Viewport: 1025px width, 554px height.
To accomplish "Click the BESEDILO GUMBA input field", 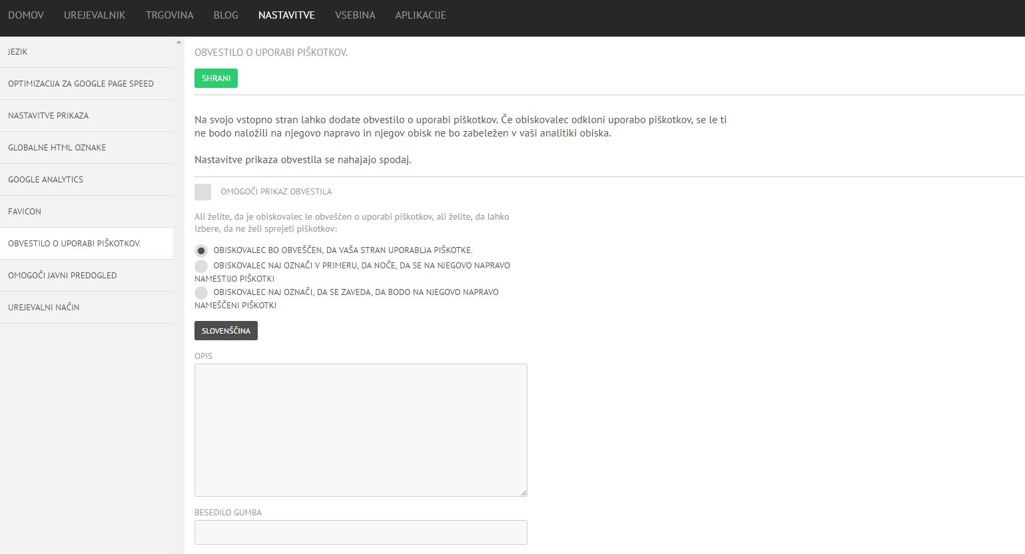I will [361, 533].
